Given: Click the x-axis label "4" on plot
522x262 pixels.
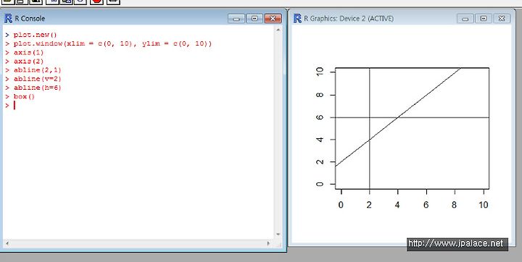Looking at the screenshot, I should pyautogui.click(x=397, y=205).
